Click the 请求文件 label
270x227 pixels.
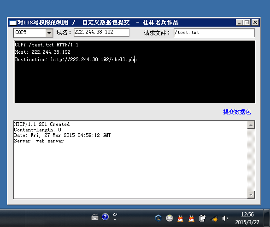(157, 33)
